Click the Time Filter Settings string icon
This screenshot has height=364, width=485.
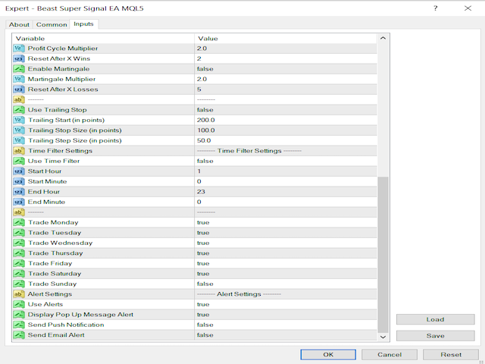click(x=19, y=150)
